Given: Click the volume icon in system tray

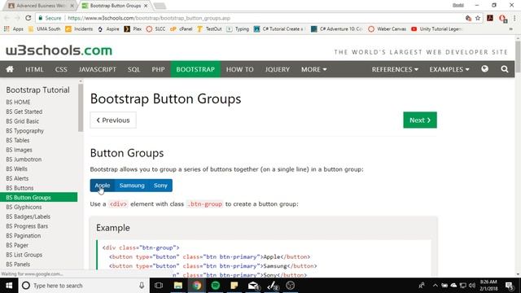Looking at the screenshot, I should pos(472,286).
